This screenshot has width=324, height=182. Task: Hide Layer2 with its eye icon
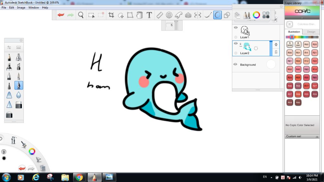pos(236,43)
